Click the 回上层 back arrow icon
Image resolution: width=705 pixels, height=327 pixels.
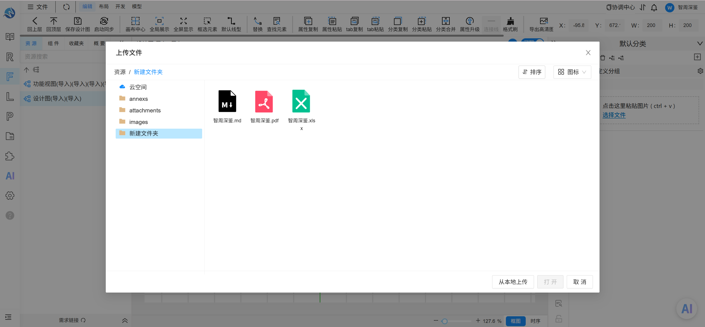click(x=35, y=21)
